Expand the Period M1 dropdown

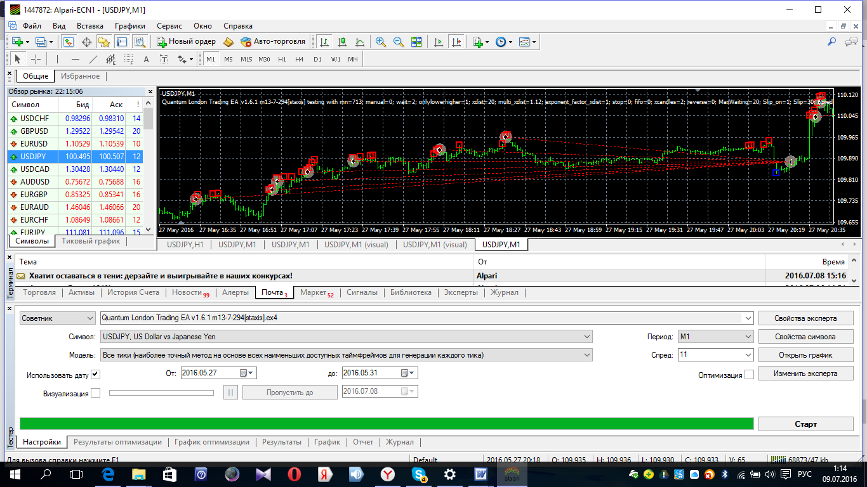coord(716,337)
